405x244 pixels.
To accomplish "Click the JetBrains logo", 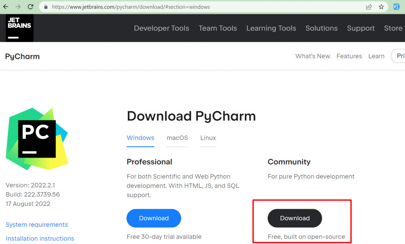I will tap(19, 28).
